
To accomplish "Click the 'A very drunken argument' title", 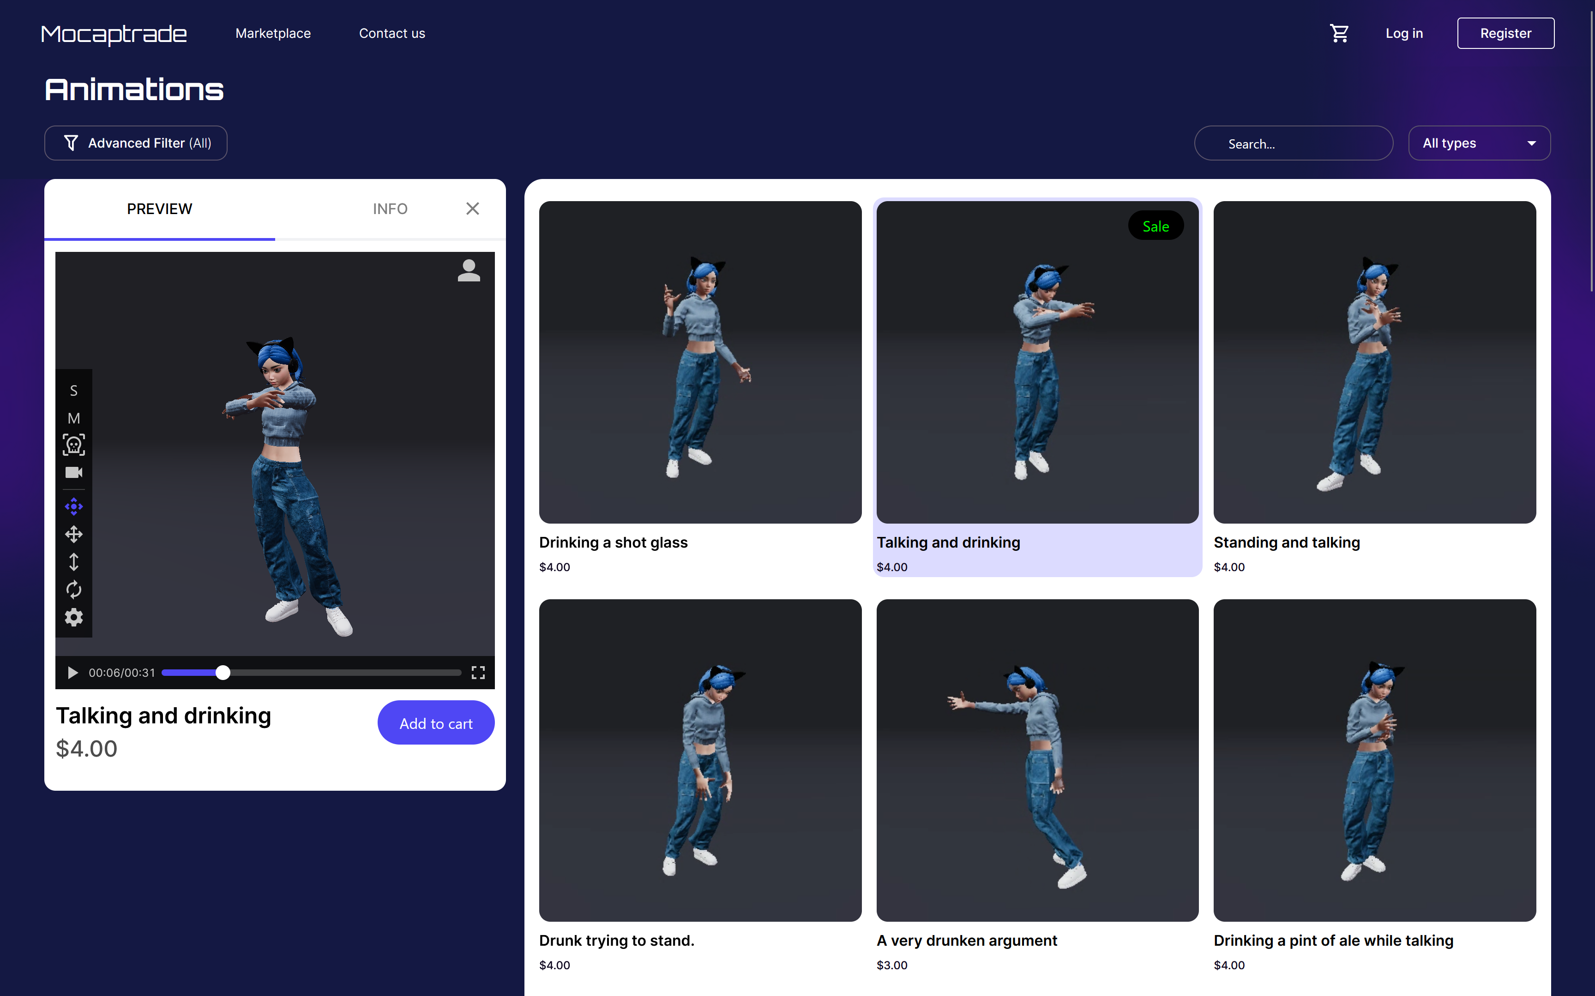I will [966, 940].
